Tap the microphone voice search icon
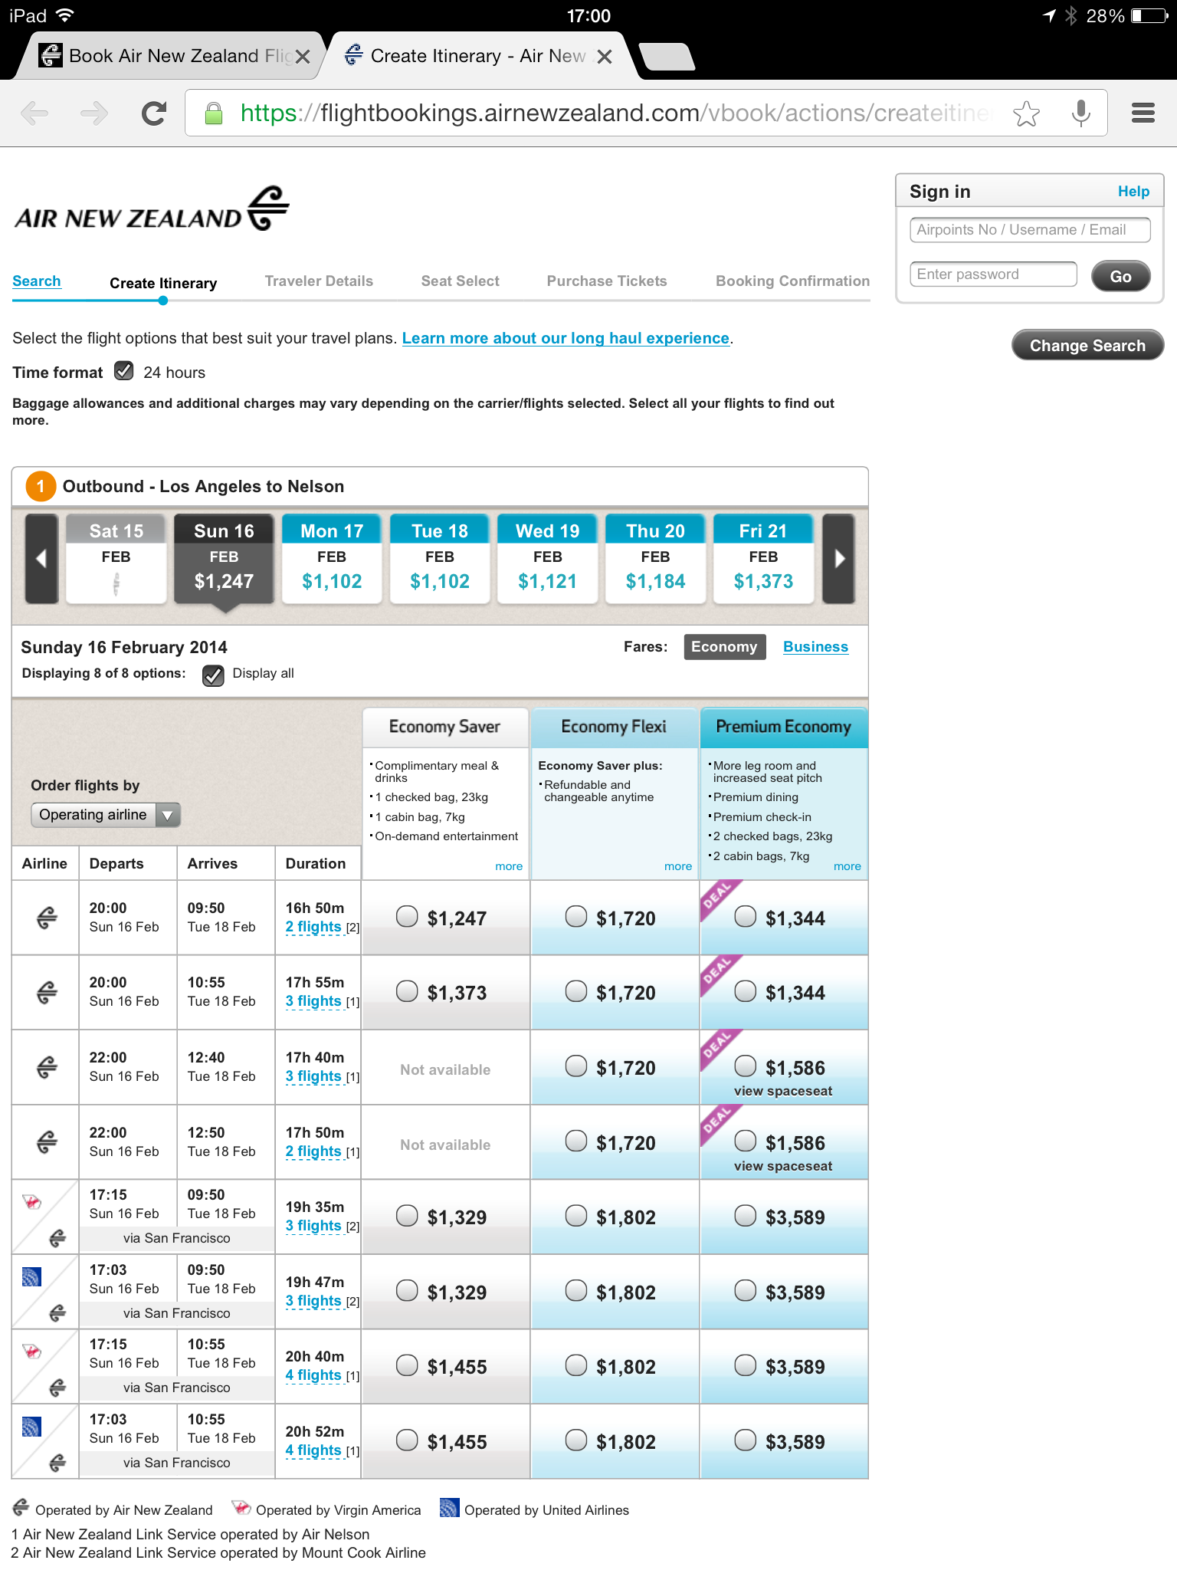Screen dimensions: 1177x1570 pyautogui.click(x=1080, y=113)
